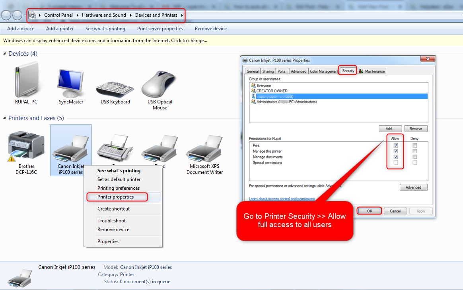
Task: Click Add a printer in toolbar
Action: pyautogui.click(x=60, y=29)
